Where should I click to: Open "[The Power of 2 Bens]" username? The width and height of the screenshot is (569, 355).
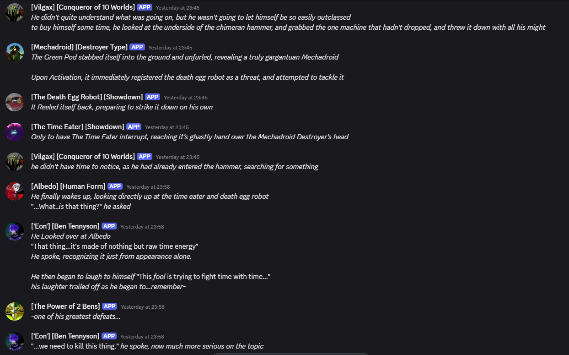click(x=65, y=306)
